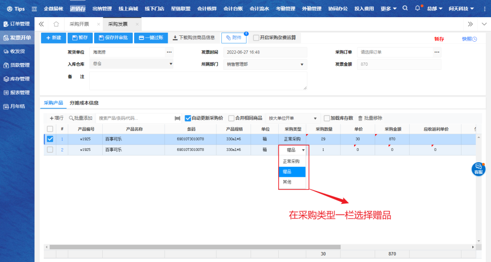Switch to the 分摊成本信息 tab
Viewport: 491px width, 262px height.
[84, 103]
